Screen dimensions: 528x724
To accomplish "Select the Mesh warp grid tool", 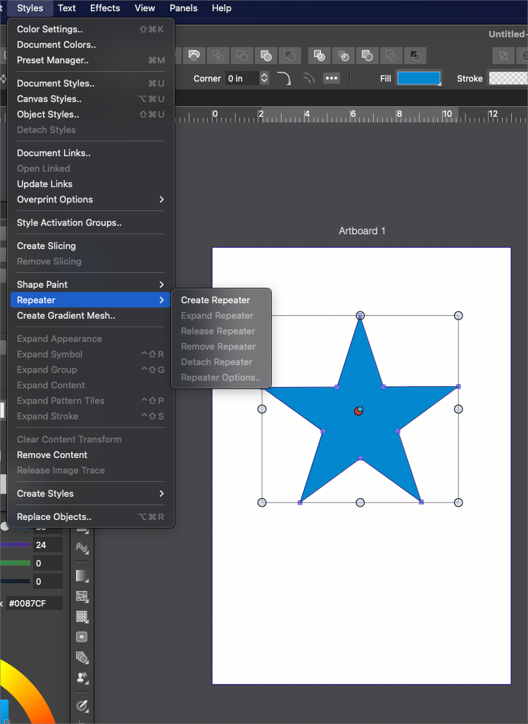I will point(82,596).
